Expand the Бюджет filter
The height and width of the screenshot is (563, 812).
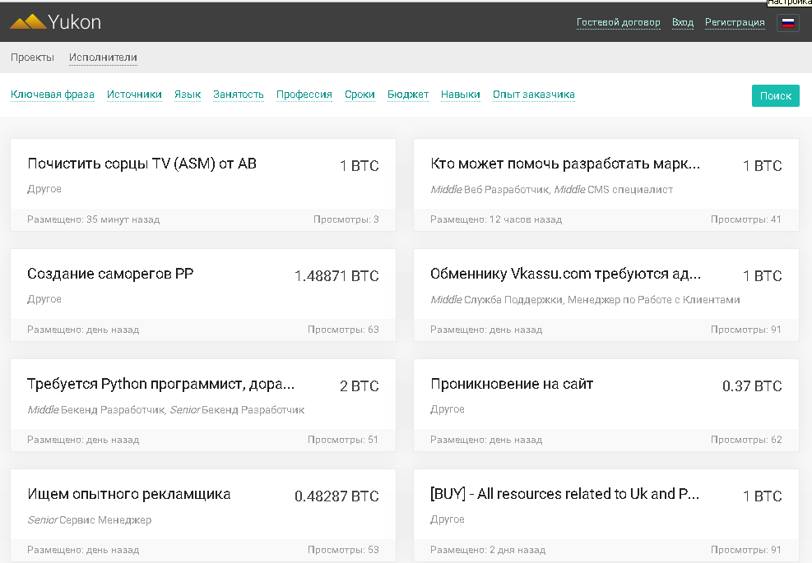click(x=408, y=95)
